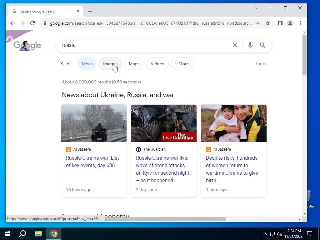Open 'List of key events, day 636' article
The width and height of the screenshot is (320, 240).
pos(92,162)
